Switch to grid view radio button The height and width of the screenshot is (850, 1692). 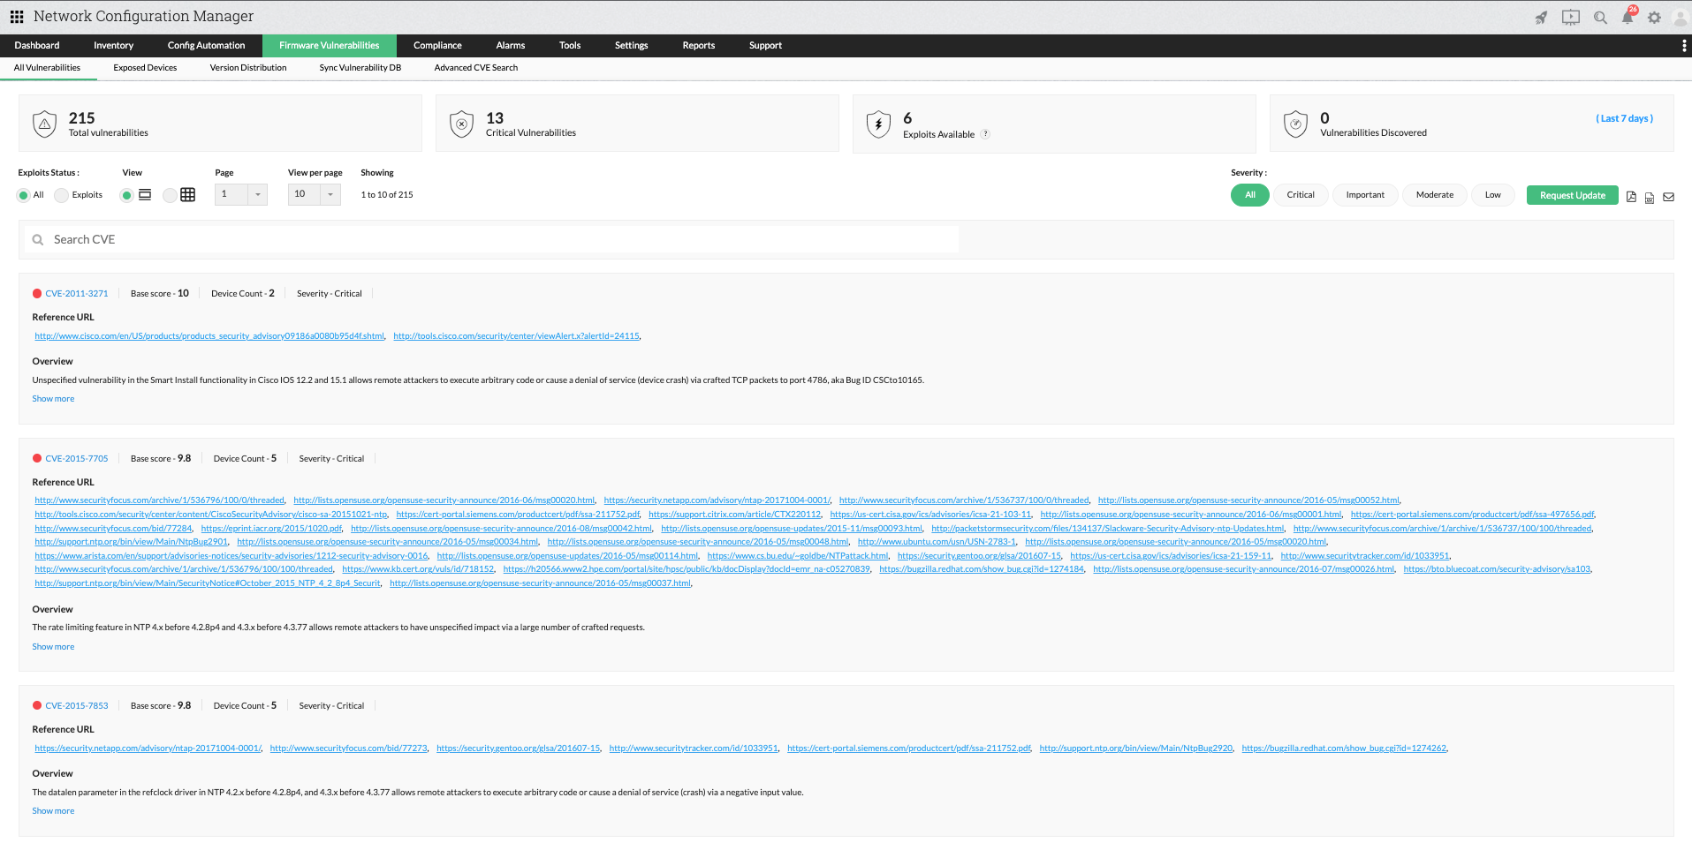170,194
